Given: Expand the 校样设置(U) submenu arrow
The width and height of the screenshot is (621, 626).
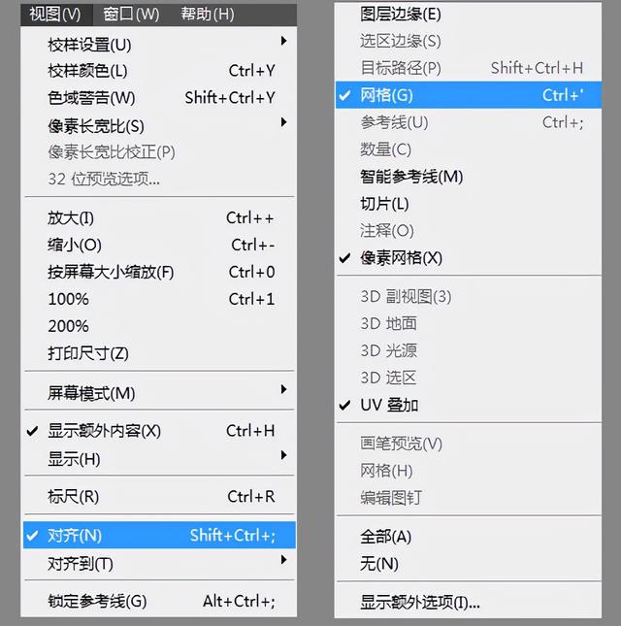Looking at the screenshot, I should (x=283, y=41).
